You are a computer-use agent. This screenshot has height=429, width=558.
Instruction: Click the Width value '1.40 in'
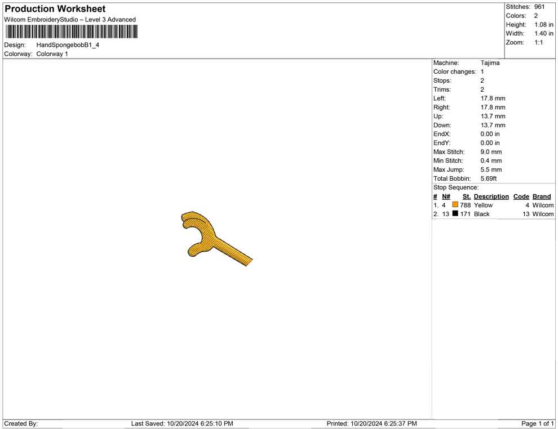[x=544, y=33]
